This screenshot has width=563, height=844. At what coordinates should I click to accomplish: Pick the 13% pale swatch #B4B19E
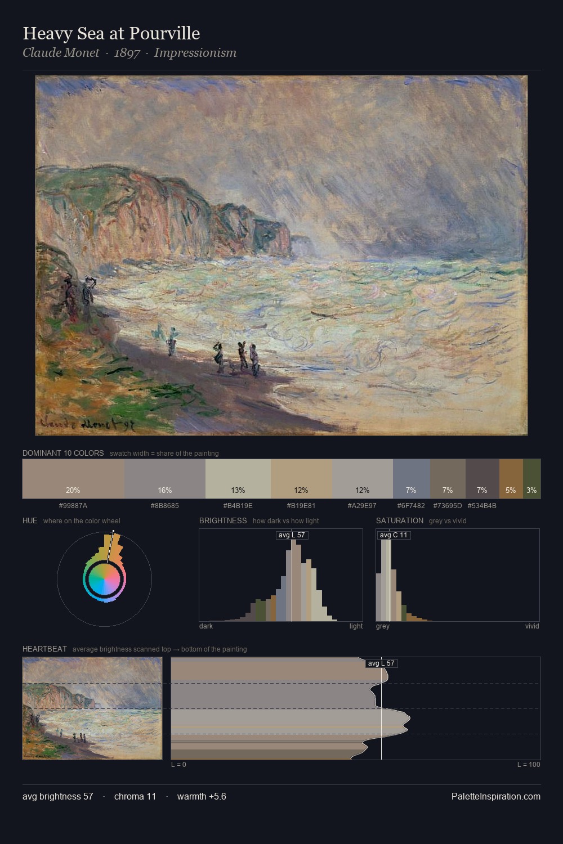(238, 479)
